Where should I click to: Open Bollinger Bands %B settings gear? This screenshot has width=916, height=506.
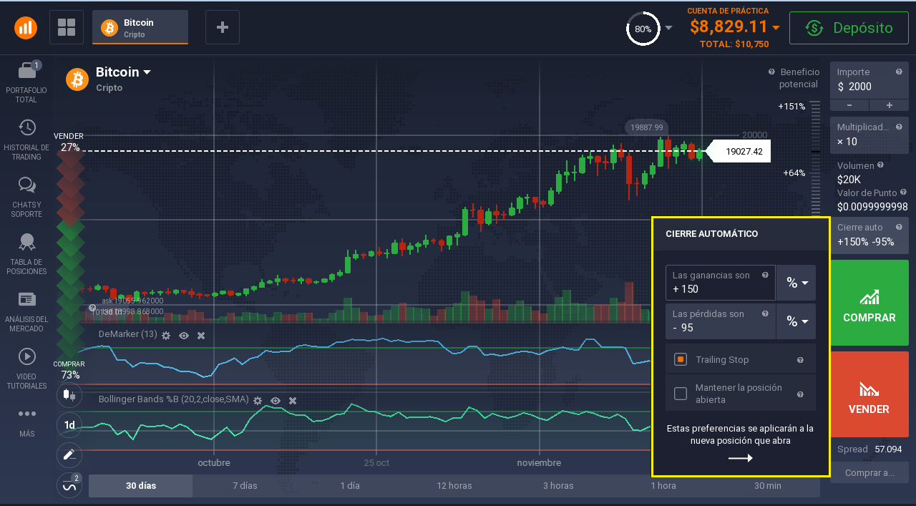point(258,401)
